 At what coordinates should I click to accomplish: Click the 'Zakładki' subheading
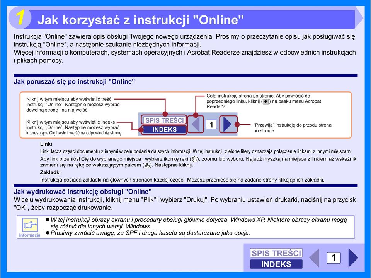pyautogui.click(x=50, y=172)
